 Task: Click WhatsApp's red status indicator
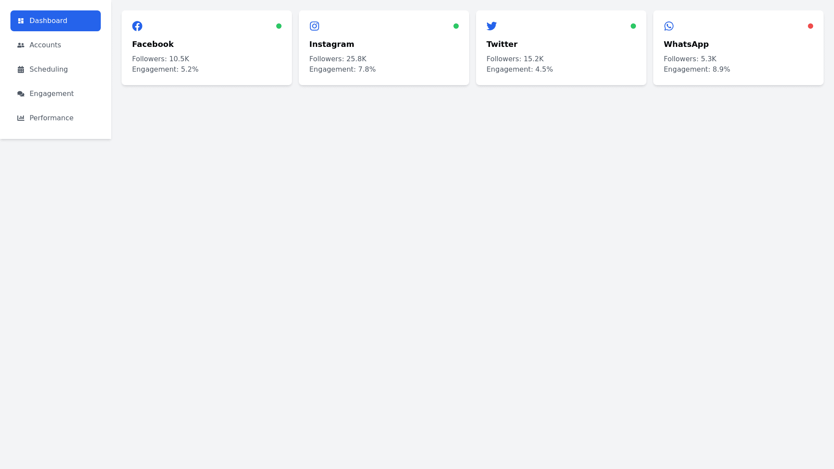[x=811, y=26]
